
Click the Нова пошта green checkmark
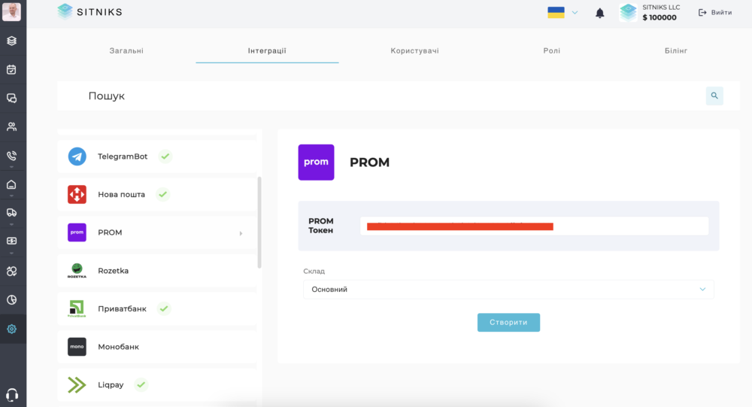point(163,194)
